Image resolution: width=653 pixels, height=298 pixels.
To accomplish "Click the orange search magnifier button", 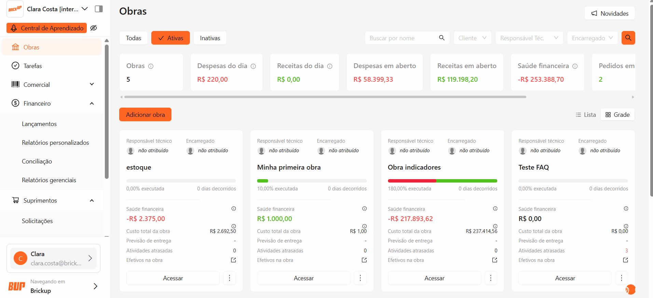I will [628, 38].
